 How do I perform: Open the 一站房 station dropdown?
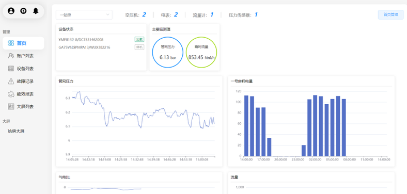coord(84,15)
